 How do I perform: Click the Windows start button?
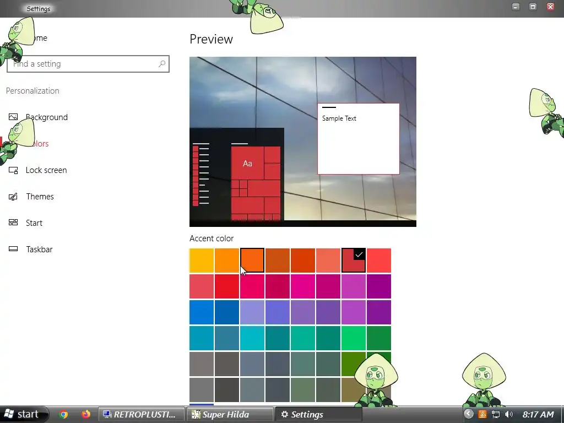pos(24,414)
